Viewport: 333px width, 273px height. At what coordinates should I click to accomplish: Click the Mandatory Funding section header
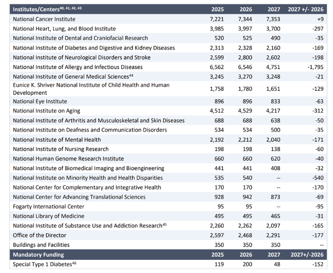[38, 254]
